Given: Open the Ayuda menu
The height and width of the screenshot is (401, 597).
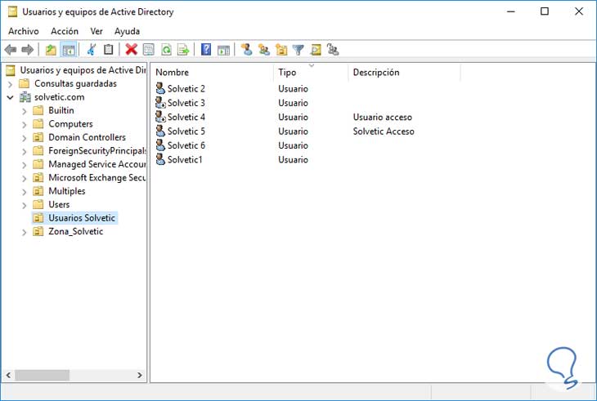Looking at the screenshot, I should 127,31.
